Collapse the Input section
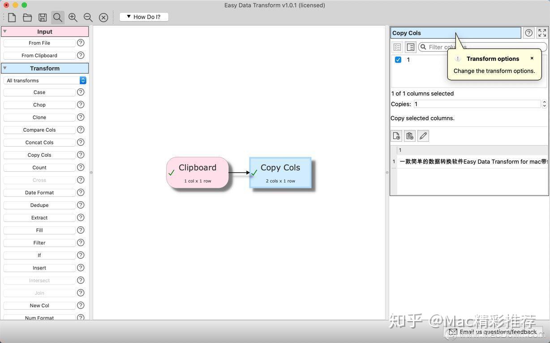 [x=5, y=31]
